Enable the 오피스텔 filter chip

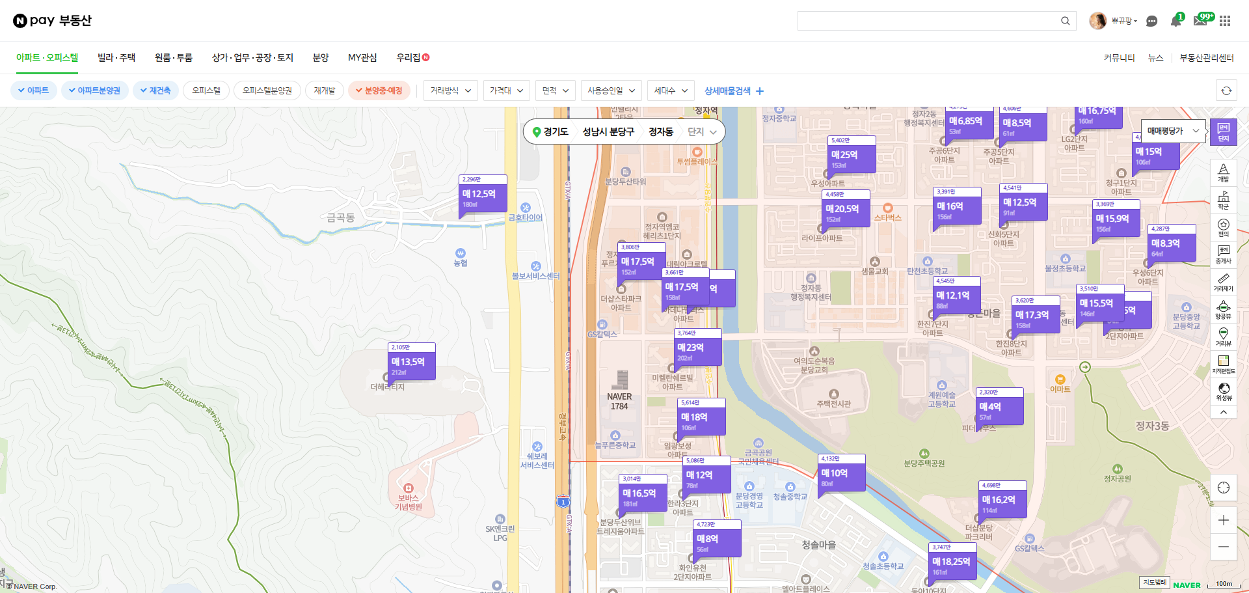[x=206, y=90]
